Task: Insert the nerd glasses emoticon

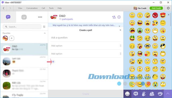Action: (148, 46)
